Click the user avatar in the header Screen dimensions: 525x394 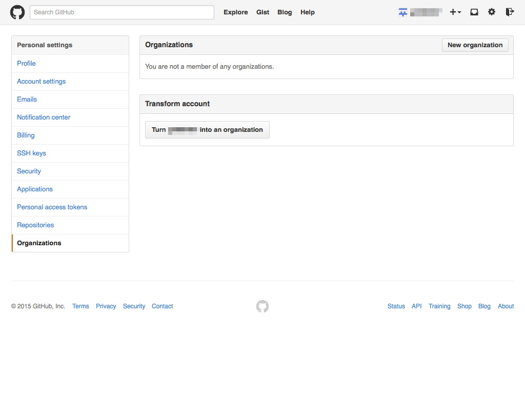pos(403,12)
